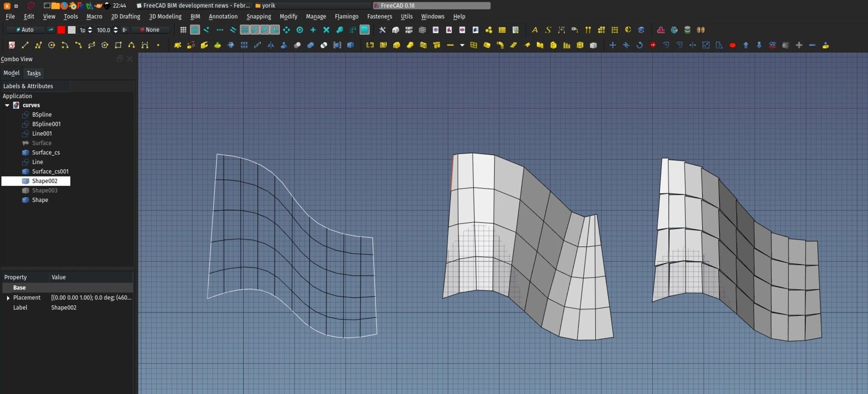Toggle snap to center circle icon
The image size is (868, 394).
coord(299,30)
